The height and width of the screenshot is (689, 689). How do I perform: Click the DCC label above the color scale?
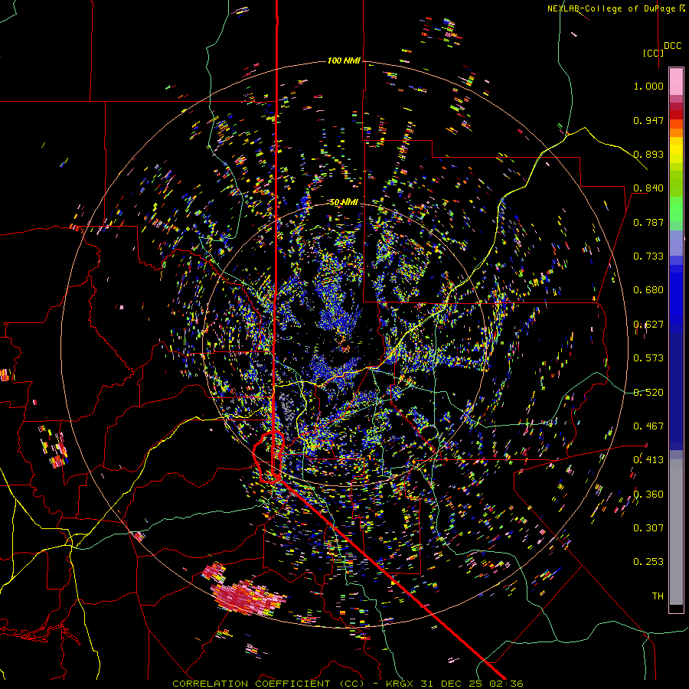pyautogui.click(x=672, y=46)
